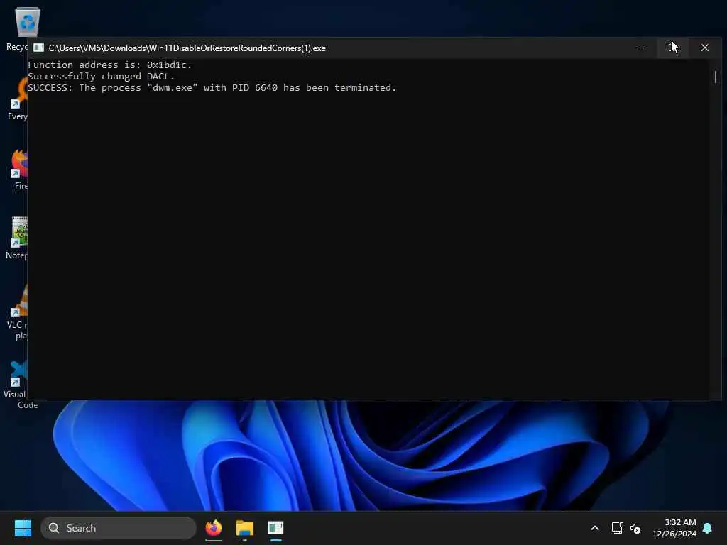
Task: Click the "Successfully changed DACL." line
Action: (x=101, y=77)
